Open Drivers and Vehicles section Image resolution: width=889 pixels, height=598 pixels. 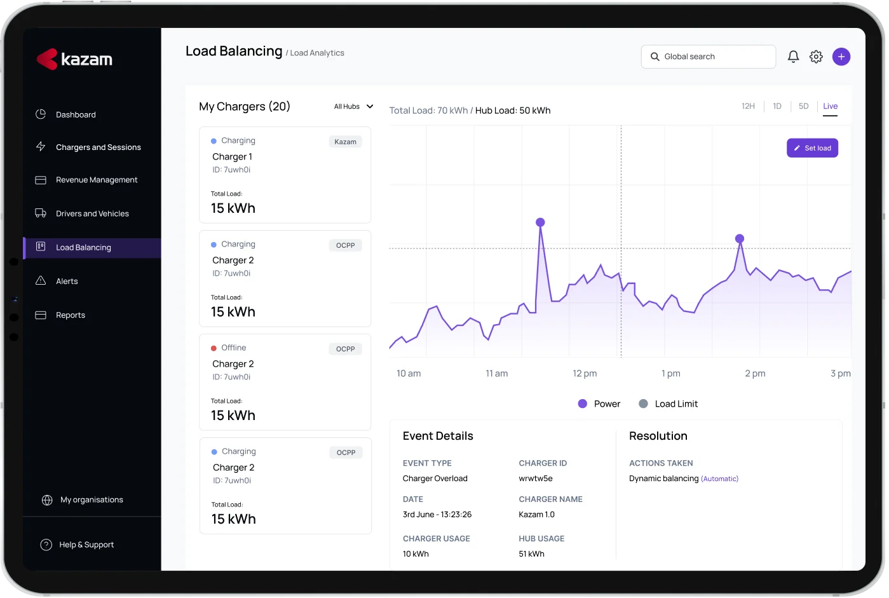point(92,214)
